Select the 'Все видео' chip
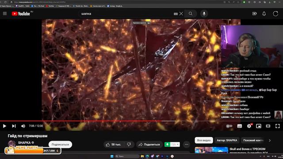283x159 pixels. pyautogui.click(x=204, y=140)
